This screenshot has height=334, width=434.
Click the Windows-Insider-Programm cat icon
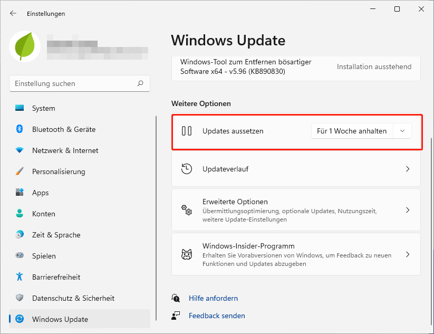coord(187,254)
